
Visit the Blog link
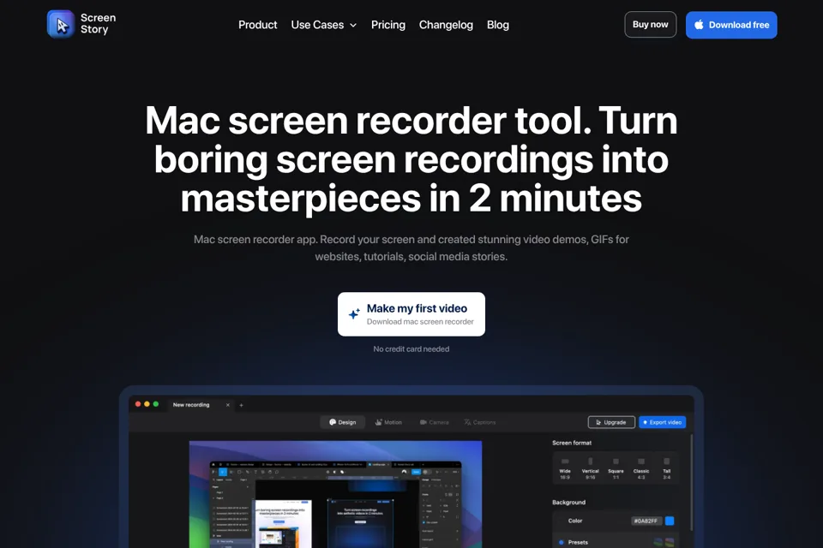(497, 25)
